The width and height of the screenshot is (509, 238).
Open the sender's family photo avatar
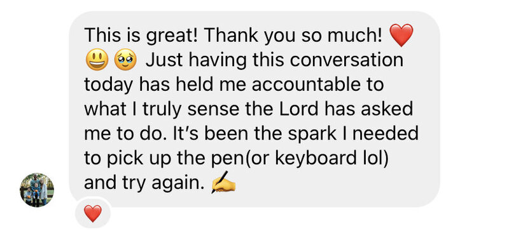point(37,190)
